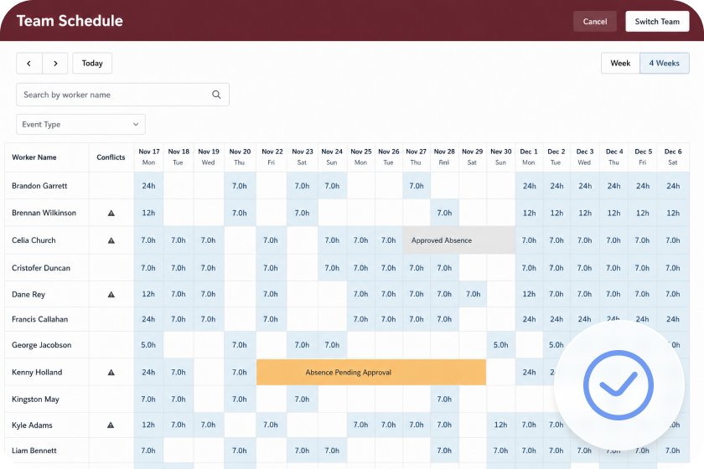Open conflict warning for Celia Church
The height and width of the screenshot is (469, 704).
click(111, 240)
